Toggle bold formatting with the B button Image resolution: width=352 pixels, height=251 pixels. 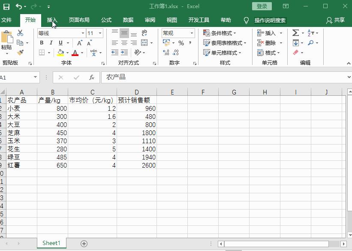(x=42, y=42)
